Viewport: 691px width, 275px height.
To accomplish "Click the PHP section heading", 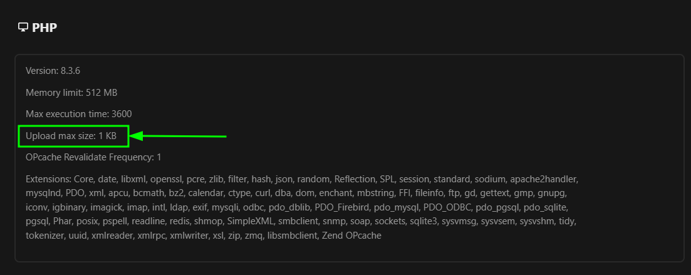I will tap(45, 28).
